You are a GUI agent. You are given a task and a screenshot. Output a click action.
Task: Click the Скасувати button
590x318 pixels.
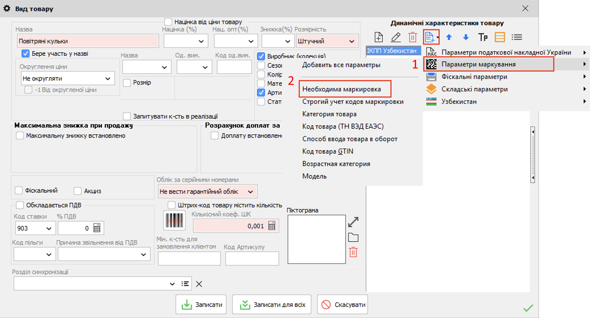(x=342, y=304)
